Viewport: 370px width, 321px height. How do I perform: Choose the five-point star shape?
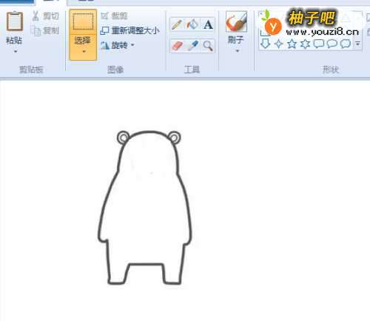(x=292, y=44)
